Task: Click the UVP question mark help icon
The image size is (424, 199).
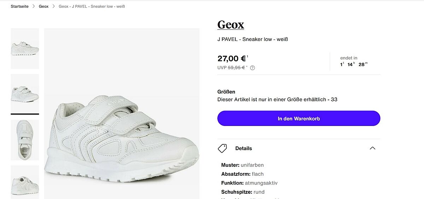Action: pyautogui.click(x=253, y=68)
